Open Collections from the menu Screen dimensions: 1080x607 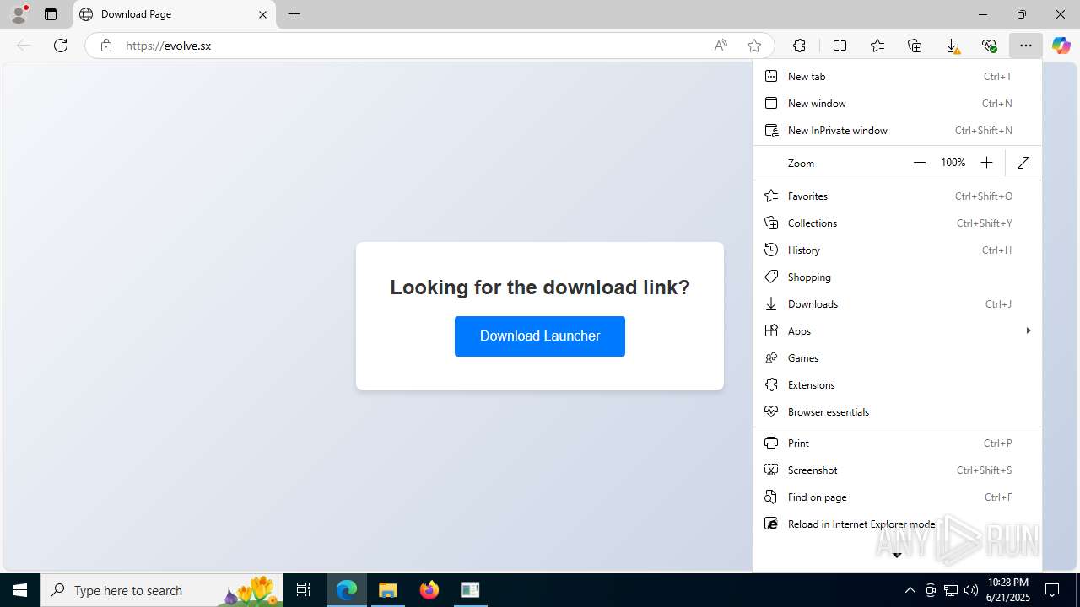tap(897, 223)
